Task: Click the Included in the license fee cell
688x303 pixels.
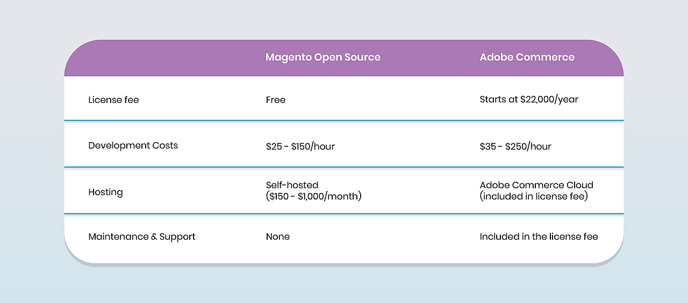Action: pos(539,237)
